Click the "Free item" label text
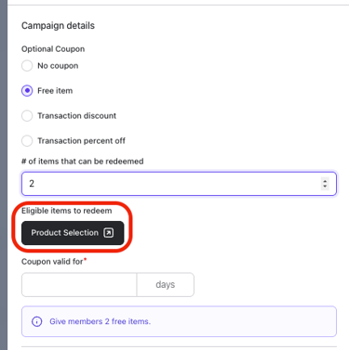The width and height of the screenshot is (349, 350). point(55,91)
